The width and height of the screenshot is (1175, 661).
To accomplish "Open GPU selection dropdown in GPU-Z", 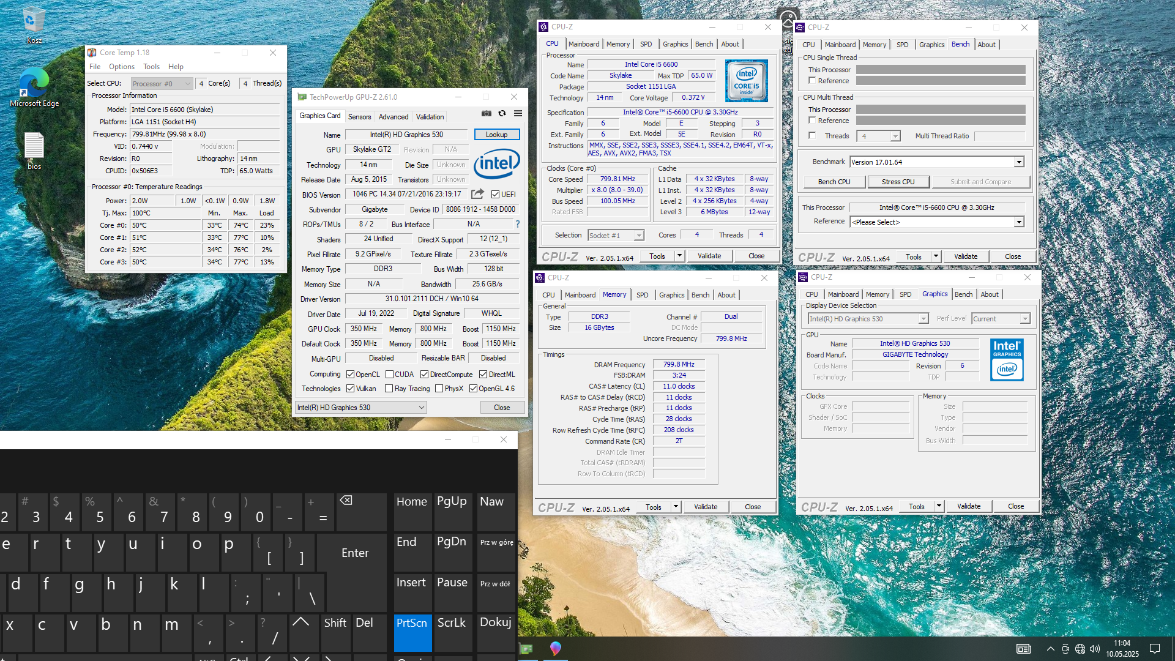I will tap(360, 408).
